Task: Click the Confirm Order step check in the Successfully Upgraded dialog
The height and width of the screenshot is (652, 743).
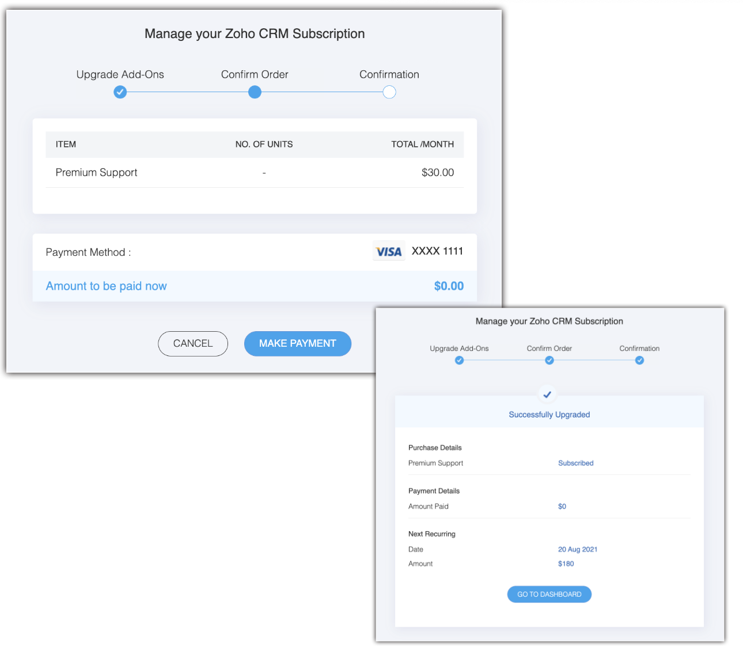Action: pos(549,361)
